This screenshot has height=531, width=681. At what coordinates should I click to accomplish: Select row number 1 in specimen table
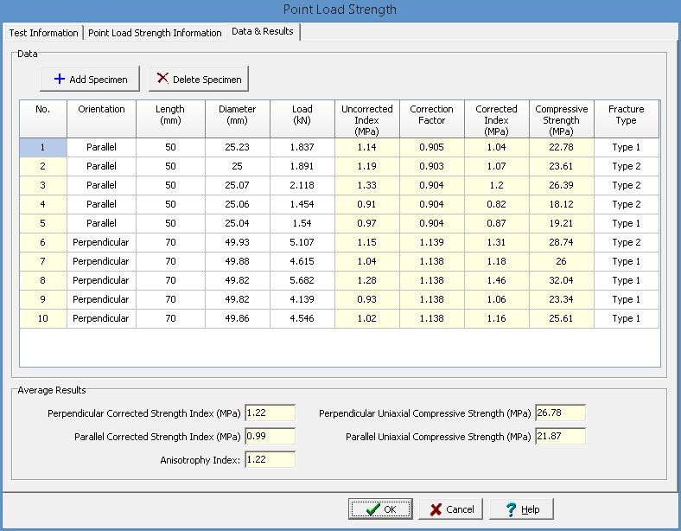42,147
